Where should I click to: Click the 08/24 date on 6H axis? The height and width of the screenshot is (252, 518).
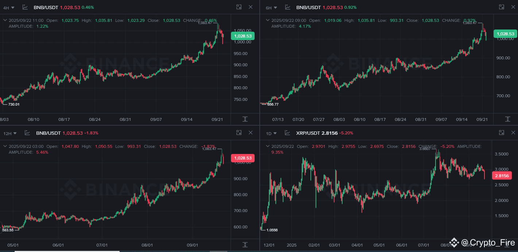[x=401, y=119]
